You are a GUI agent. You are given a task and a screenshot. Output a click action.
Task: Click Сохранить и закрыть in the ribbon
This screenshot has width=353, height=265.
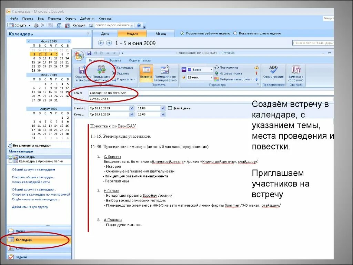[x=83, y=73]
